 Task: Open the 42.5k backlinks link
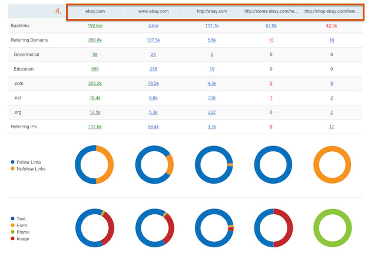click(332, 26)
